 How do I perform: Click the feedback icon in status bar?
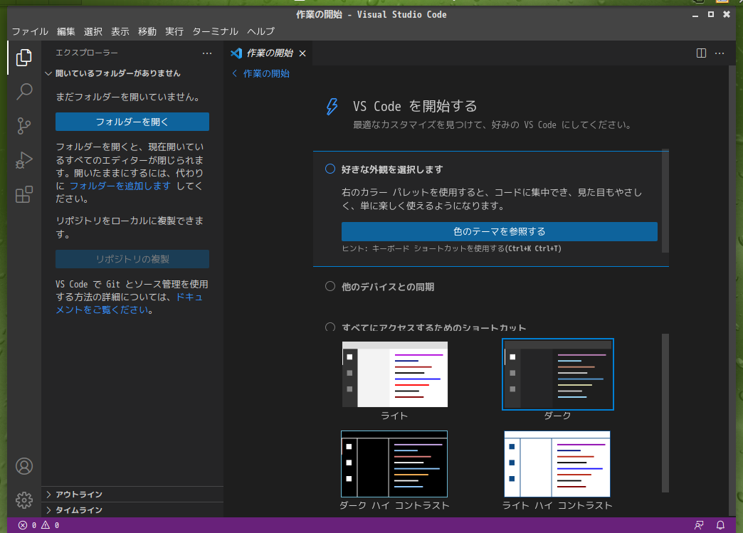tap(699, 525)
